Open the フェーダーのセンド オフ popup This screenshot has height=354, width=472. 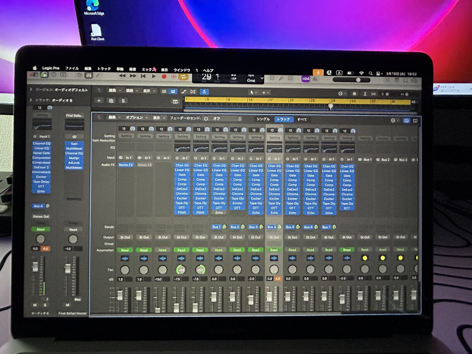227,118
